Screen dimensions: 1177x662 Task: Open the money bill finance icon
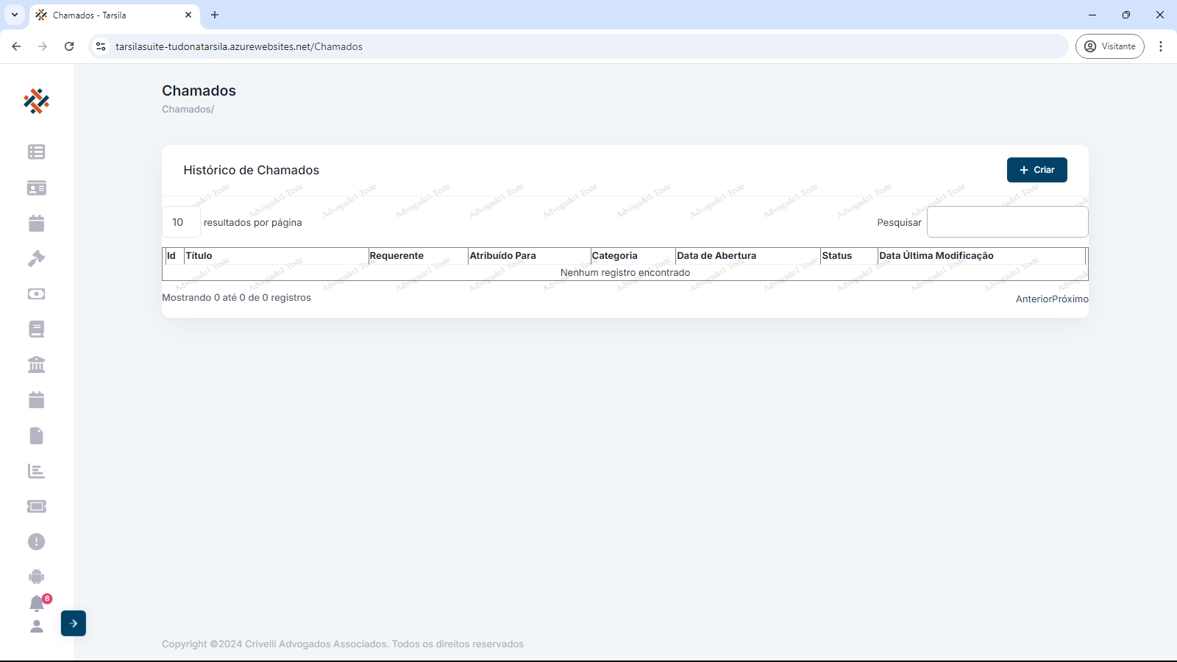(x=36, y=294)
